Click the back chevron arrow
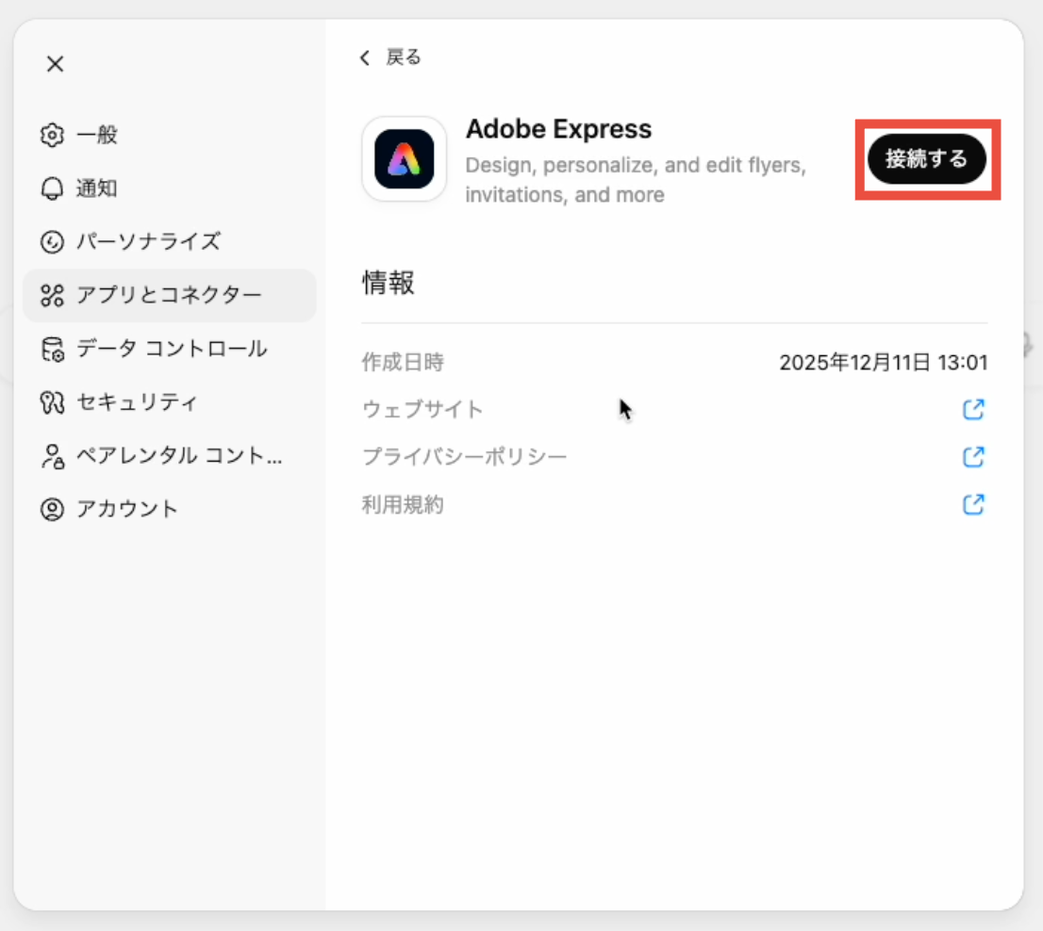Image resolution: width=1043 pixels, height=931 pixels. pyautogui.click(x=365, y=58)
